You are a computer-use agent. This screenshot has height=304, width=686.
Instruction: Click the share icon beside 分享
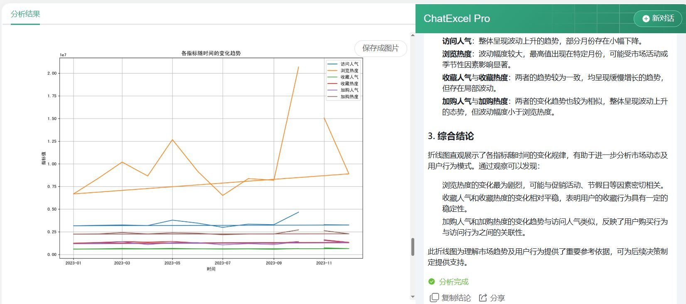483,297
